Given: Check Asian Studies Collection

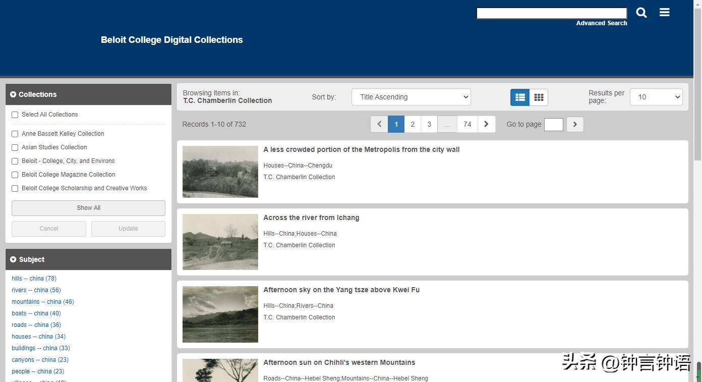Looking at the screenshot, I should (15, 148).
